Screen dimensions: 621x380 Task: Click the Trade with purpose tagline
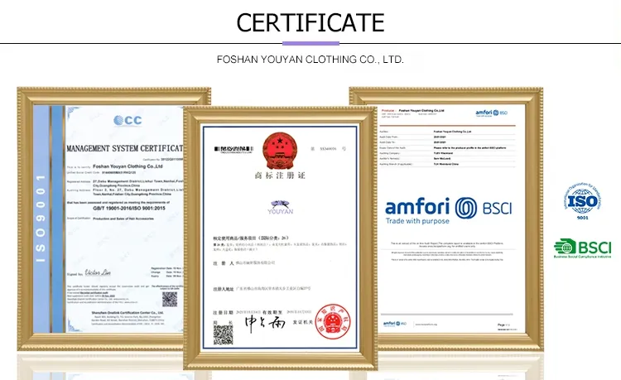(417, 221)
